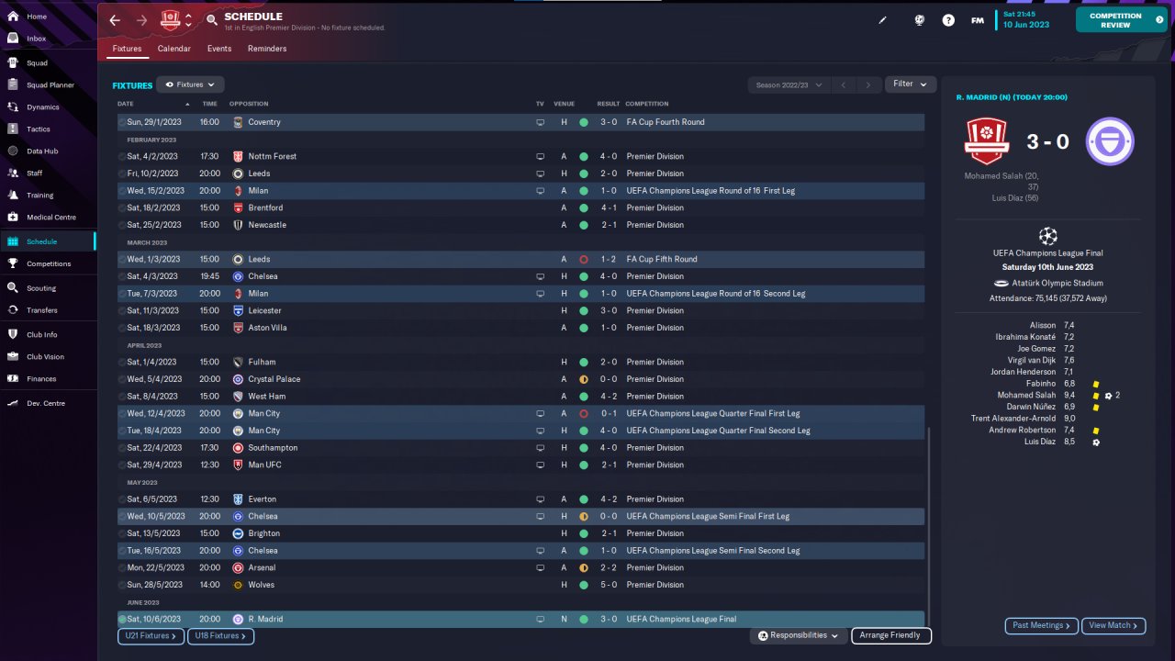This screenshot has width=1175, height=661.
Task: Open the club switcher up/down chevron
Action: click(188, 19)
